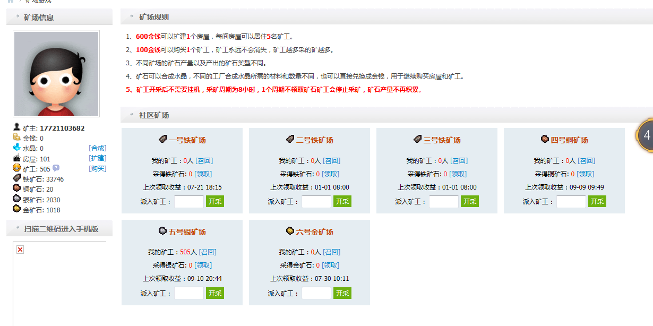This screenshot has width=653, height=326.
Task: Focus the 派入矿工 input in 三号铁矿场
Action: (443, 202)
